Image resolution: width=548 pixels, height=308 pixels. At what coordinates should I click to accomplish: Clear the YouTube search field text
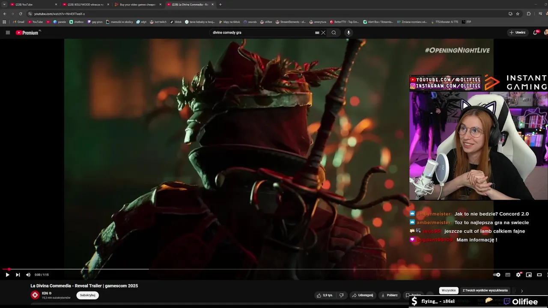323,33
